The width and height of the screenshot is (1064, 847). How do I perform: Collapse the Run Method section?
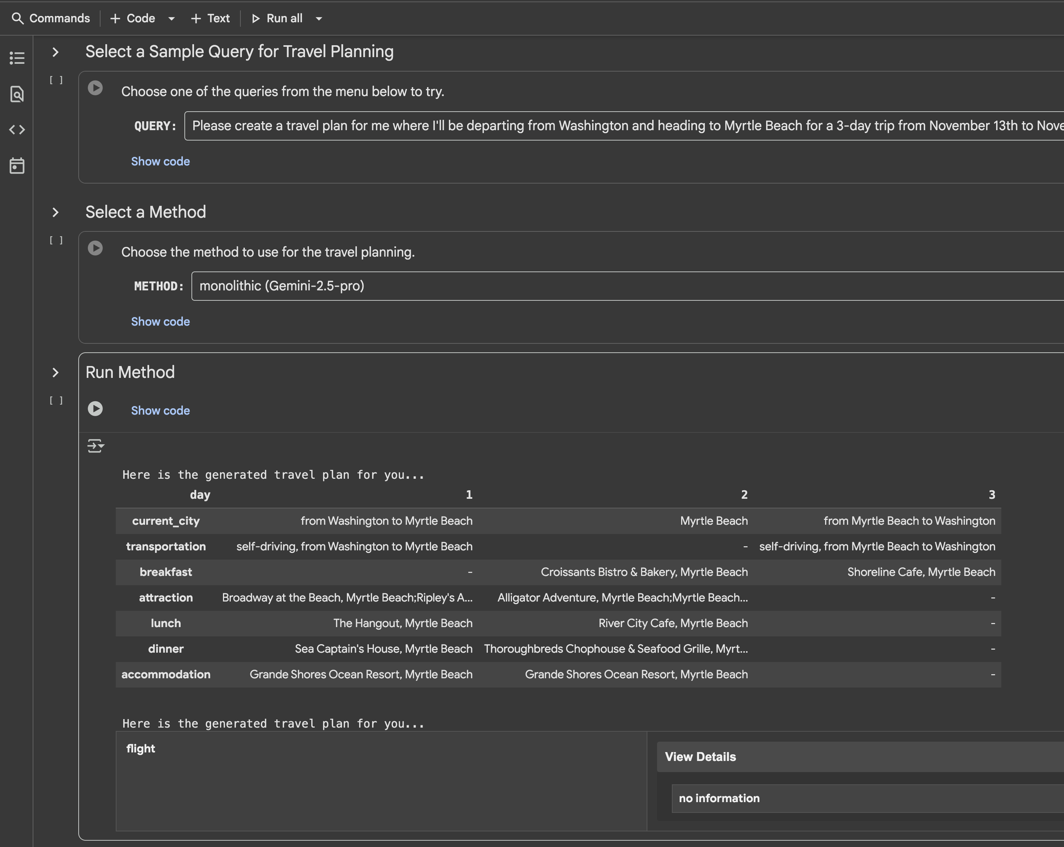pyautogui.click(x=55, y=373)
